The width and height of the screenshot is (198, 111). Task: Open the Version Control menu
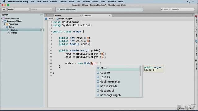90,2
